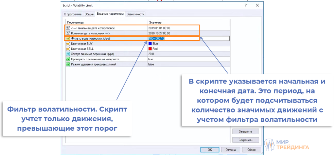Toggle the false value of Режим удаления трендовых линий
This screenshot has height=155, width=335.
[151, 65]
